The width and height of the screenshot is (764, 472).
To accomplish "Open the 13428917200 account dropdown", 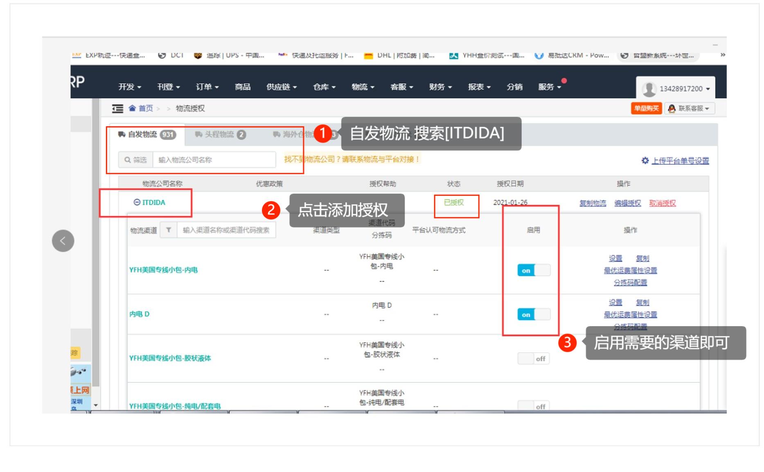I will [x=676, y=89].
